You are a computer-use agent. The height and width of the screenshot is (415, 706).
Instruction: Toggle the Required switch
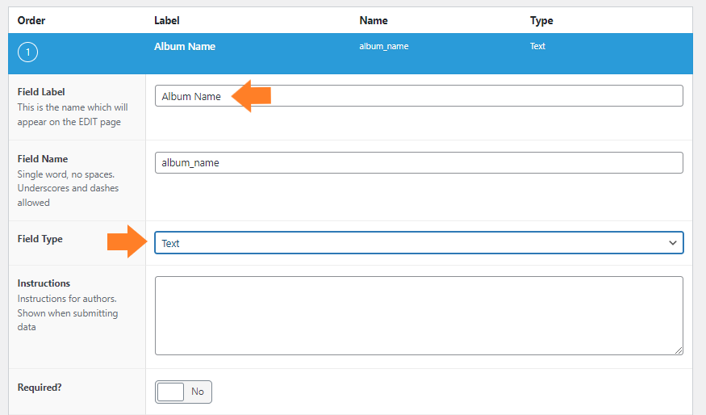pos(183,392)
